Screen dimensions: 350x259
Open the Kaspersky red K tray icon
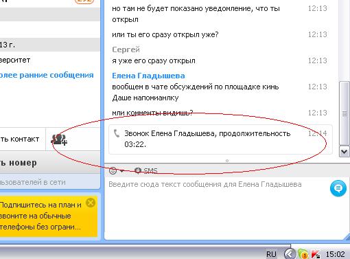click(316, 254)
